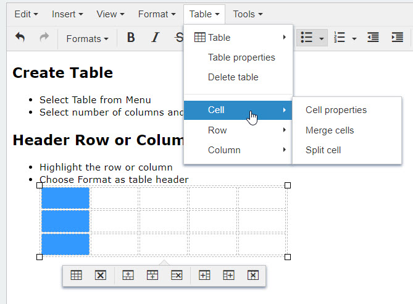Open the numbered list style dropdown arrow
Screen dimensions: 413x304
(x=354, y=38)
